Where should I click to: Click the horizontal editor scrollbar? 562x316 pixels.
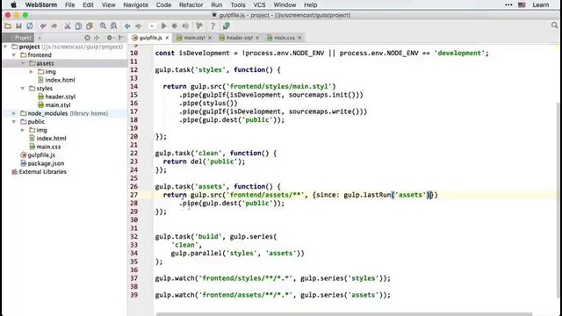[x=344, y=314]
